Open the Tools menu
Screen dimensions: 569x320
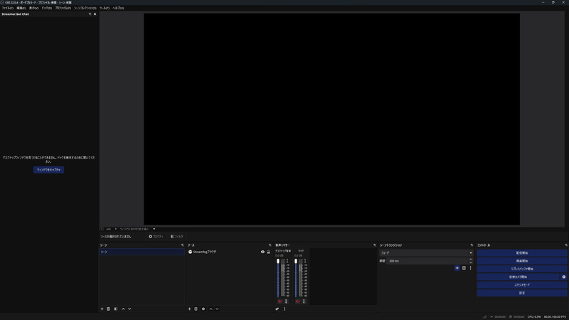(105, 8)
